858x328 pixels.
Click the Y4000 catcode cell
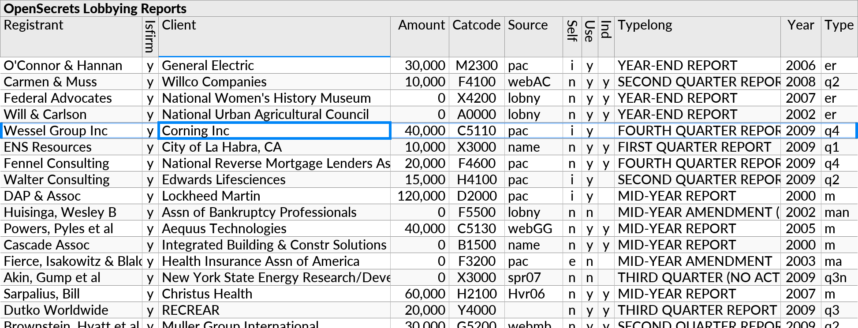[477, 310]
